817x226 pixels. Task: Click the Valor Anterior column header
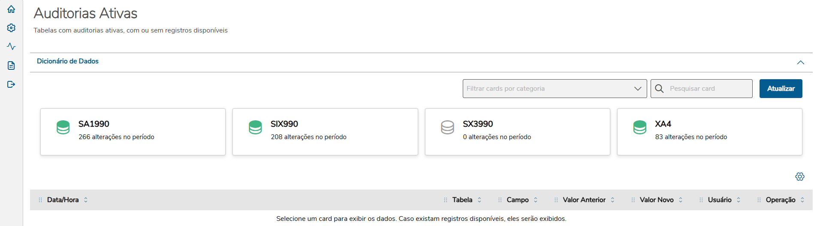pos(584,200)
